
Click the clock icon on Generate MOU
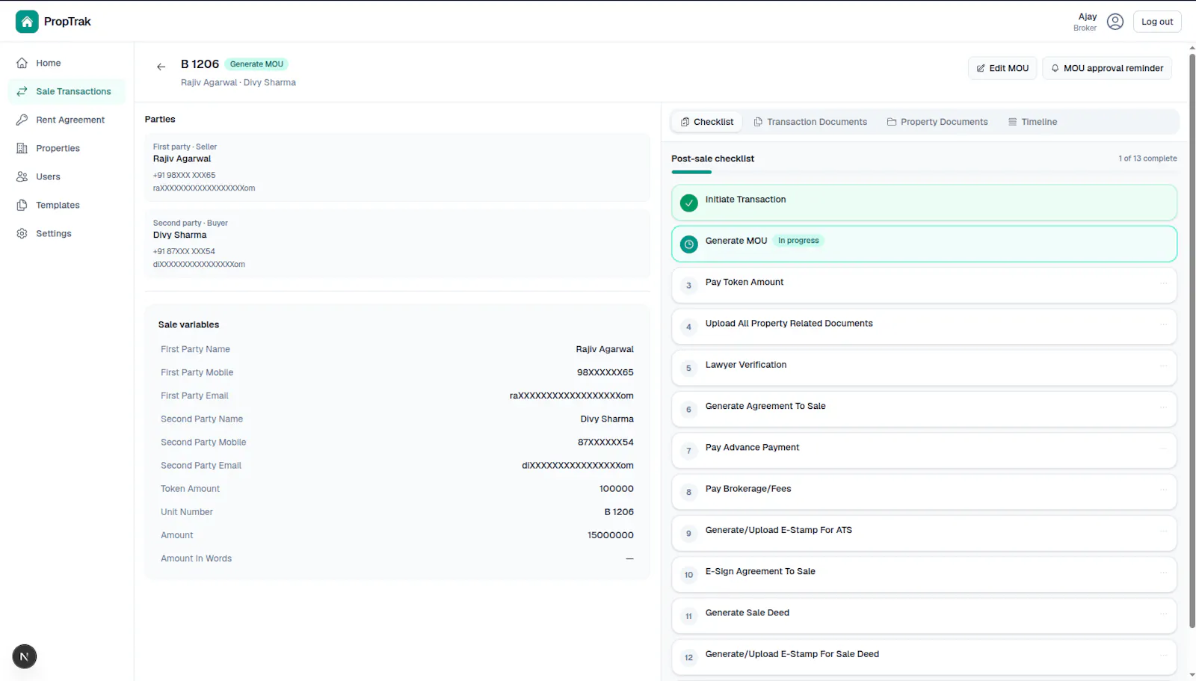point(689,244)
